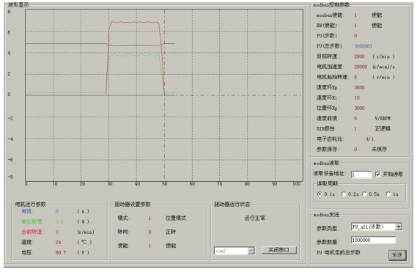
Task: Click the 电机加速度 value 20000
Action: click(361, 67)
